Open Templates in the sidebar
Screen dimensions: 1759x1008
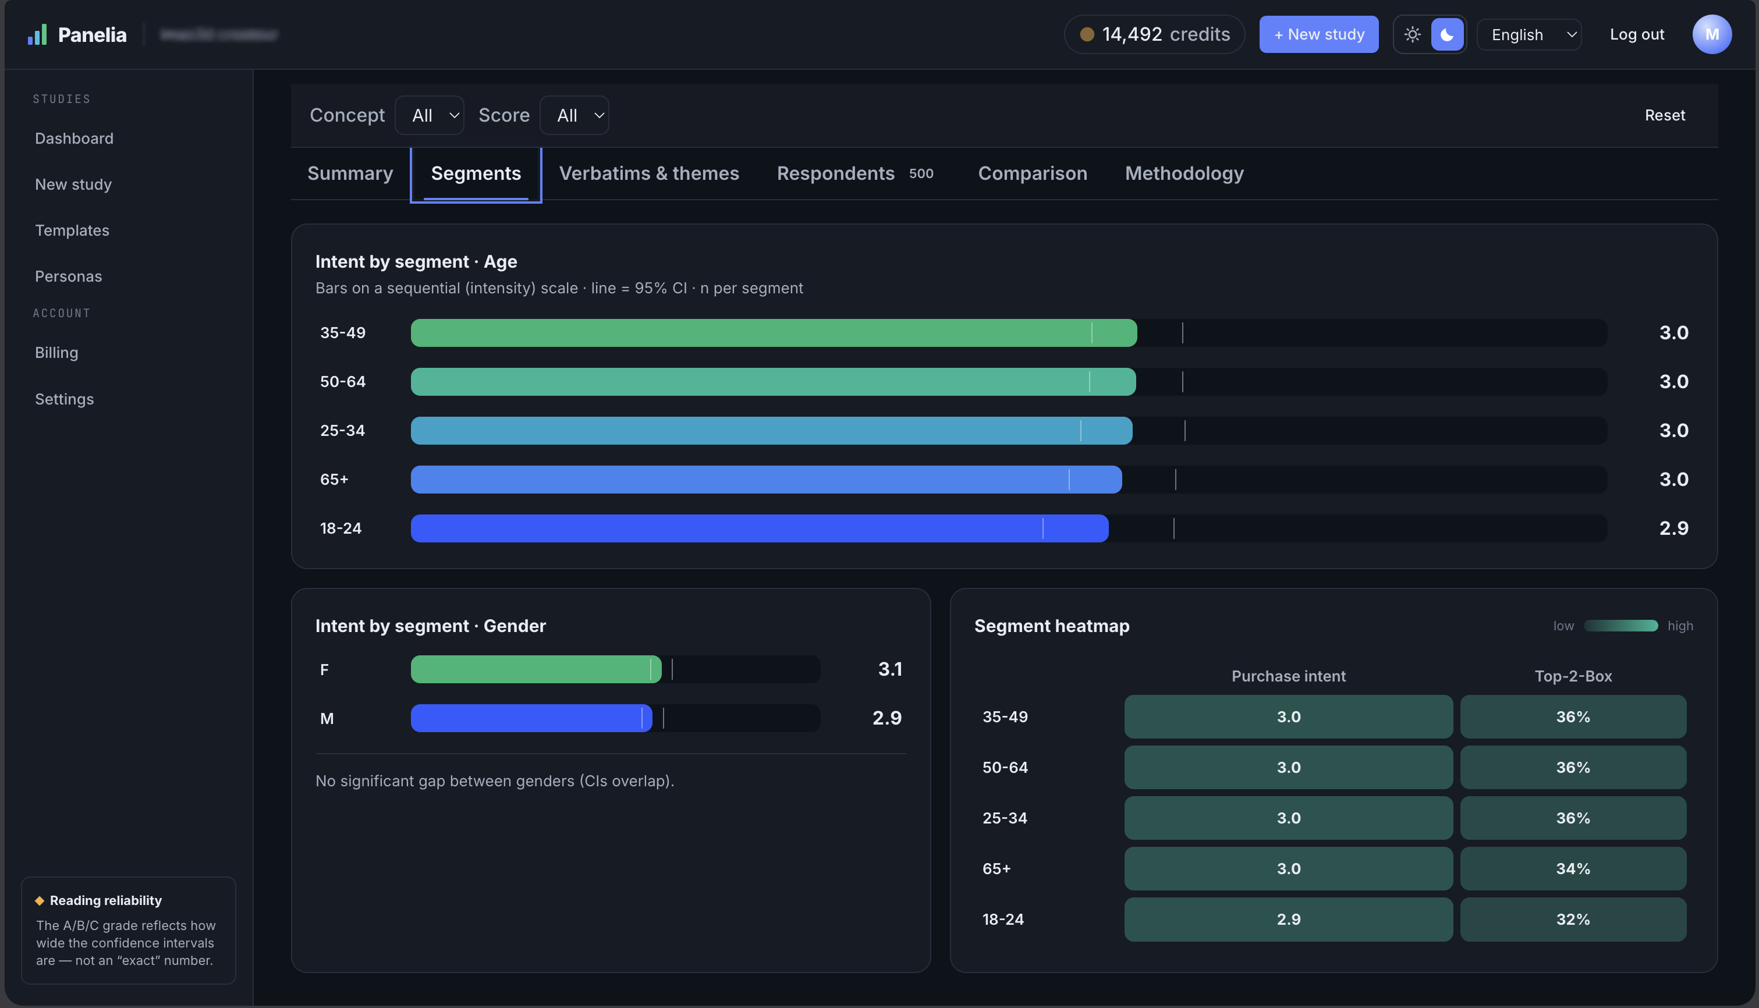coord(72,230)
